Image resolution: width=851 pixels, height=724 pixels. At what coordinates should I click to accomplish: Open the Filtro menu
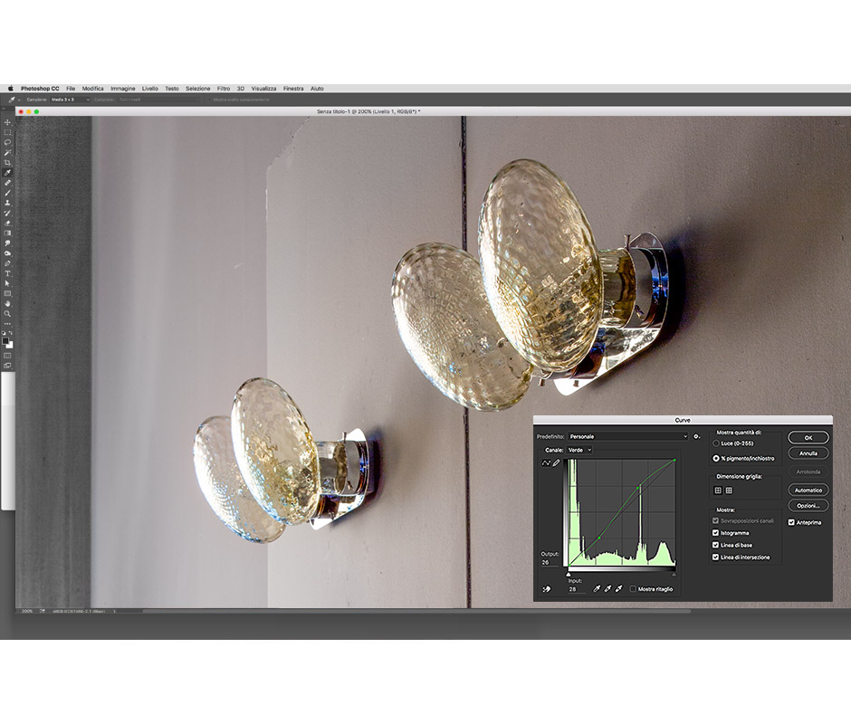coord(223,88)
